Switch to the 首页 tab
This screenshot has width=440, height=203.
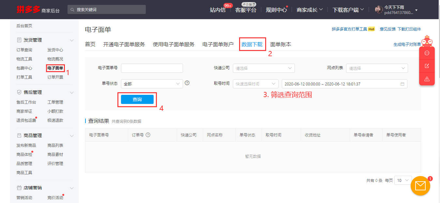coord(90,44)
